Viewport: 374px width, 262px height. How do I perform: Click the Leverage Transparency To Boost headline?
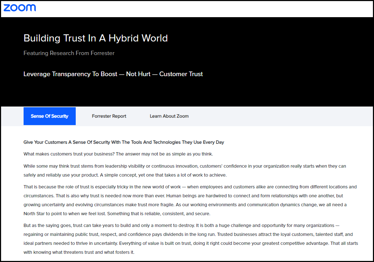click(x=113, y=74)
